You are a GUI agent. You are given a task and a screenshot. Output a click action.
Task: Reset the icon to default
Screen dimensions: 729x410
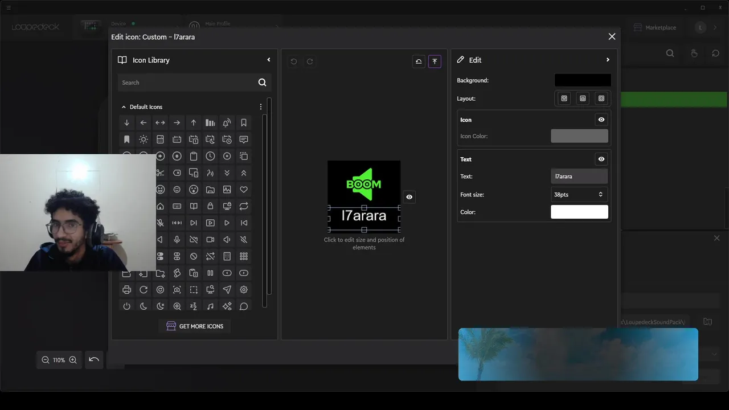pos(419,61)
